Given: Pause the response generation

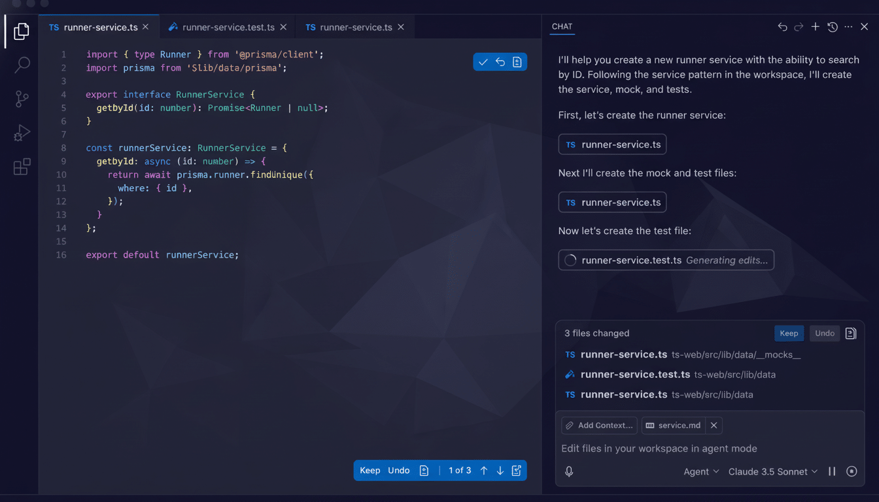Looking at the screenshot, I should point(831,471).
